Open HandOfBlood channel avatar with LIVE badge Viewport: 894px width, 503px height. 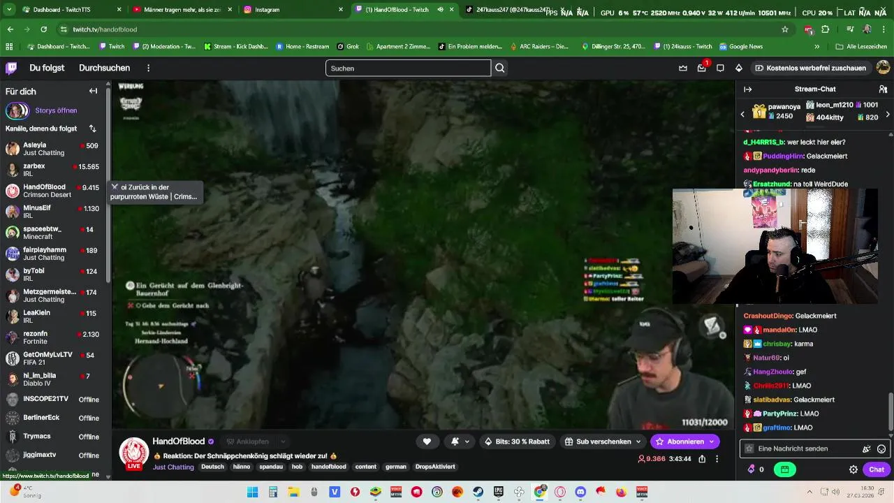(133, 454)
